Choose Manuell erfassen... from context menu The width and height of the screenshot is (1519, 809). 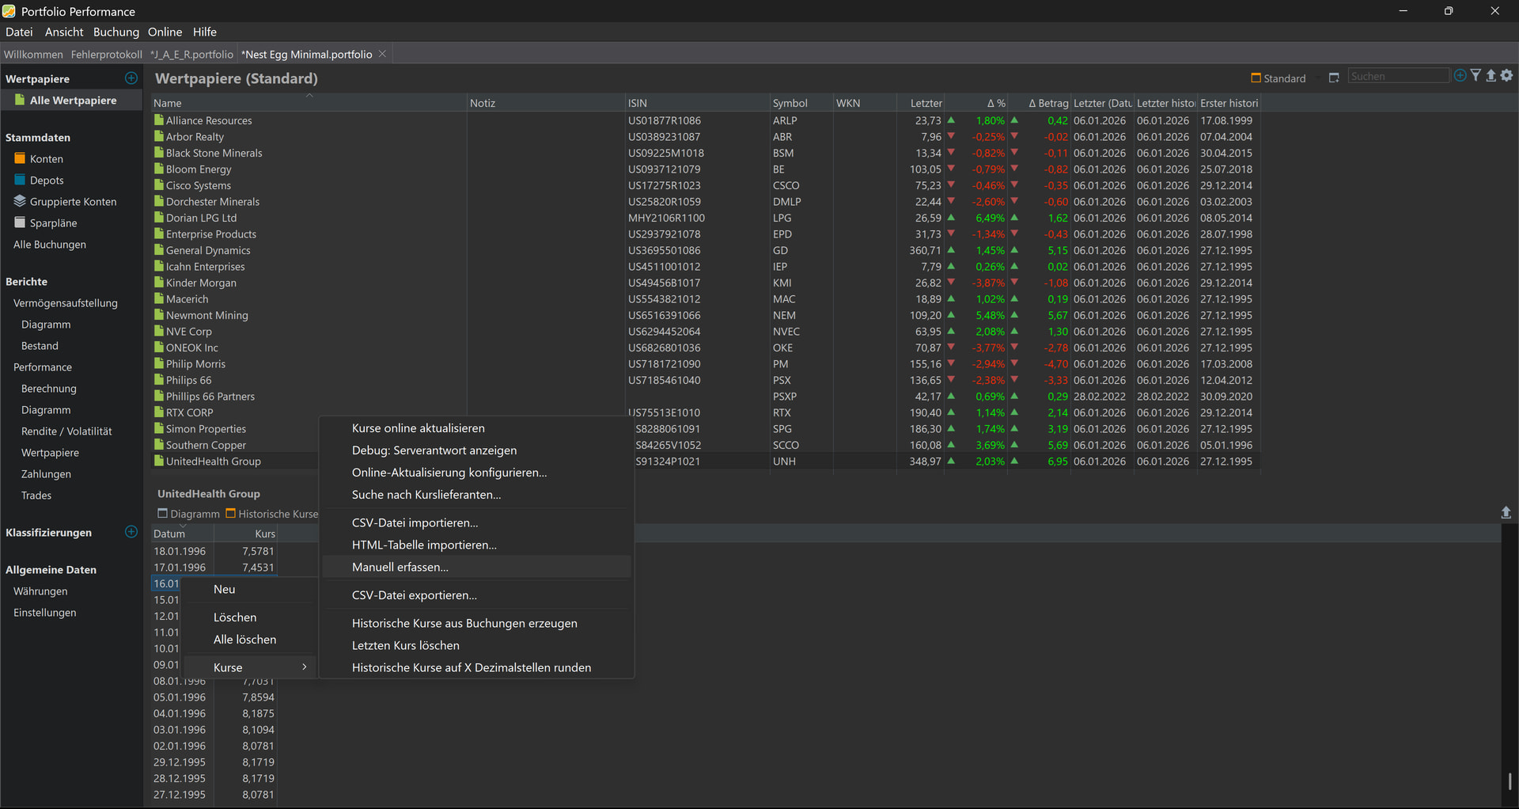coord(400,567)
